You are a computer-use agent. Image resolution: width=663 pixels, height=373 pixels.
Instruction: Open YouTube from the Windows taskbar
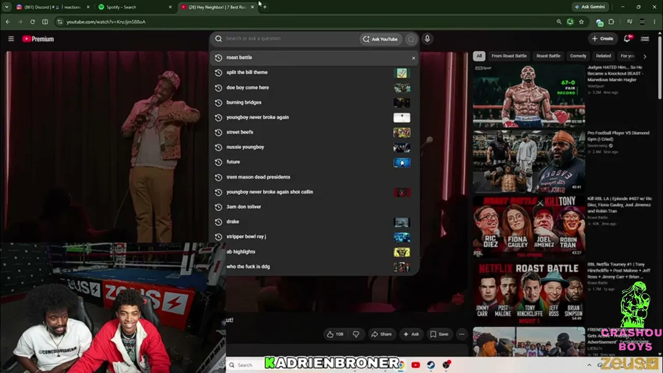point(415,365)
